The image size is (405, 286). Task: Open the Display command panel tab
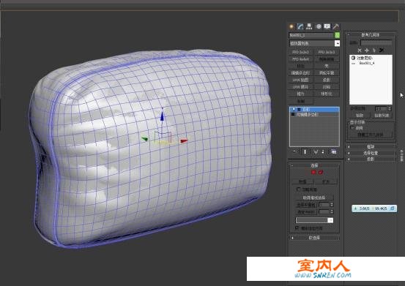coord(327,26)
